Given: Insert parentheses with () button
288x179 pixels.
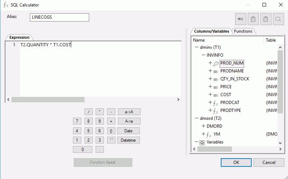Looking at the screenshot, I should coord(111,131).
